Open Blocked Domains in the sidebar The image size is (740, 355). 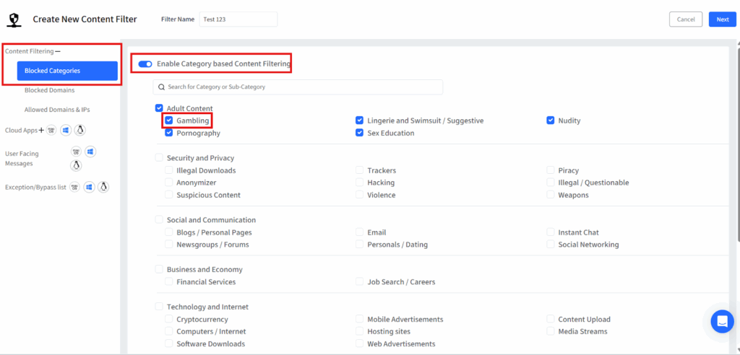pyautogui.click(x=49, y=90)
